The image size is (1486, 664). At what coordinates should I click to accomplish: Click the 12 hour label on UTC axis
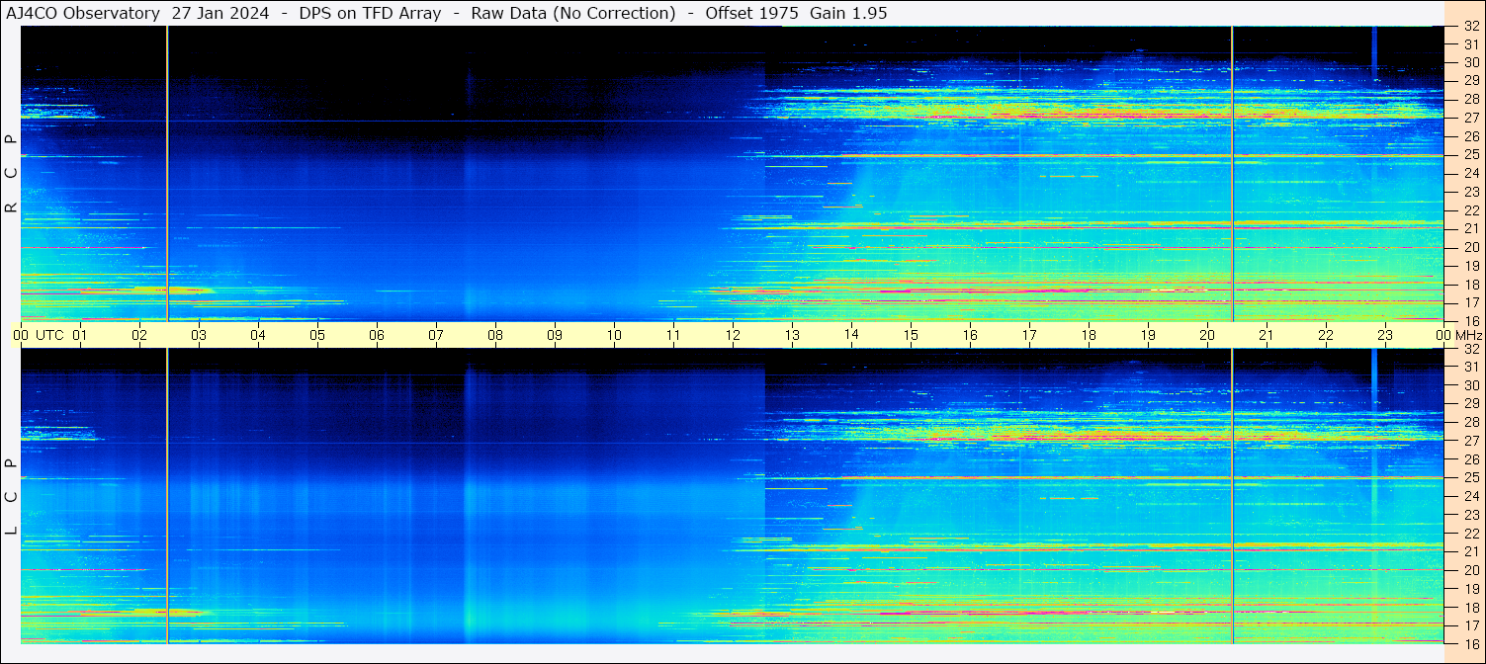tap(733, 335)
